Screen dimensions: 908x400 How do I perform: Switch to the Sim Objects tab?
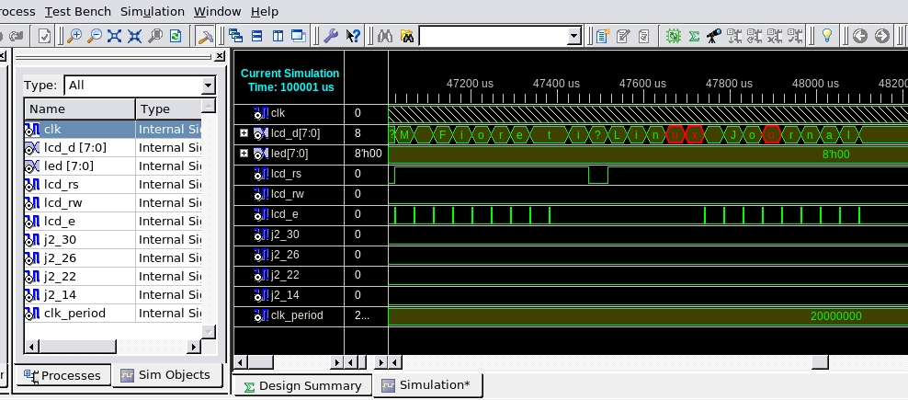coord(165,375)
